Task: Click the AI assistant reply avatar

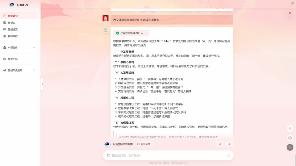Action: pyautogui.click(x=106, y=30)
